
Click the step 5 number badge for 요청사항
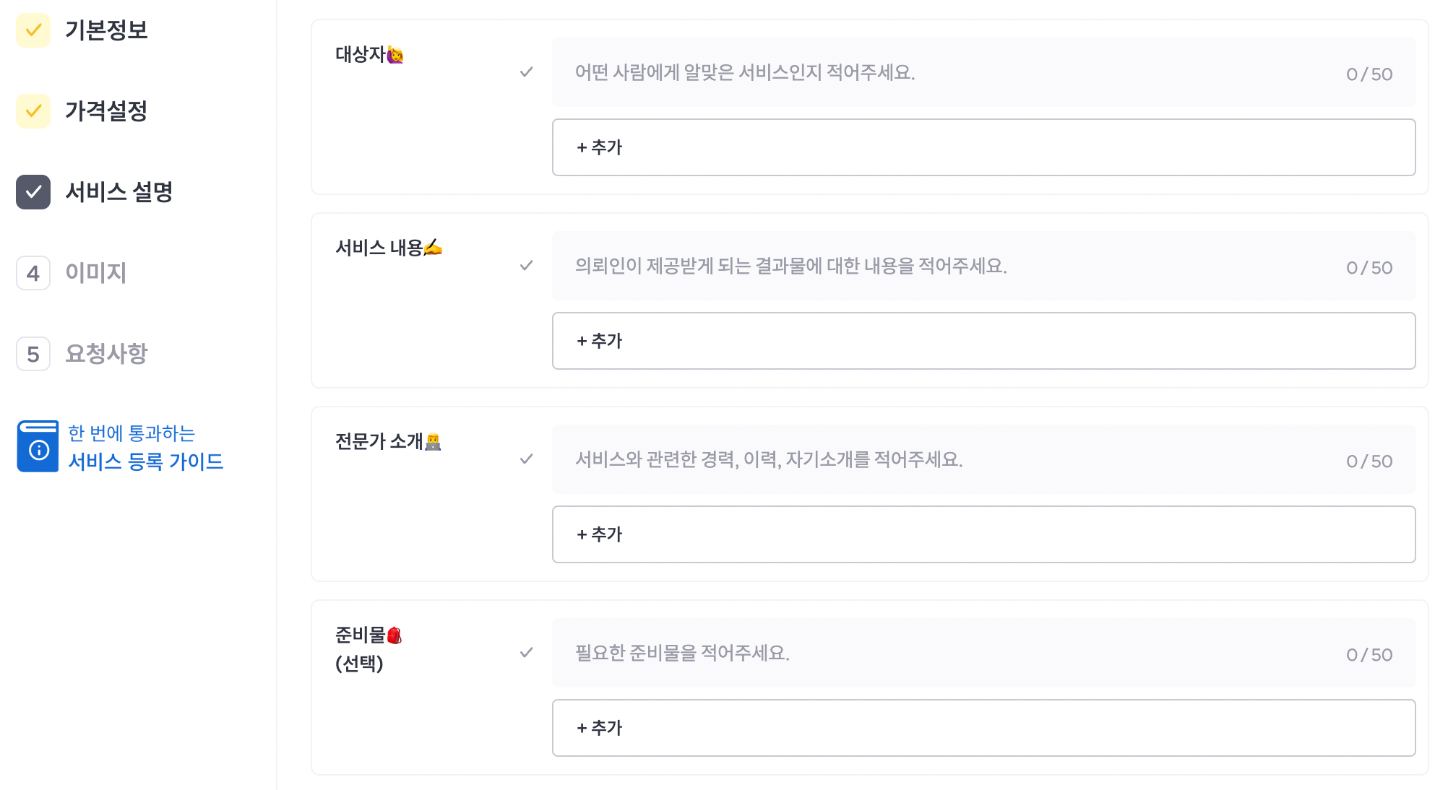pos(33,354)
